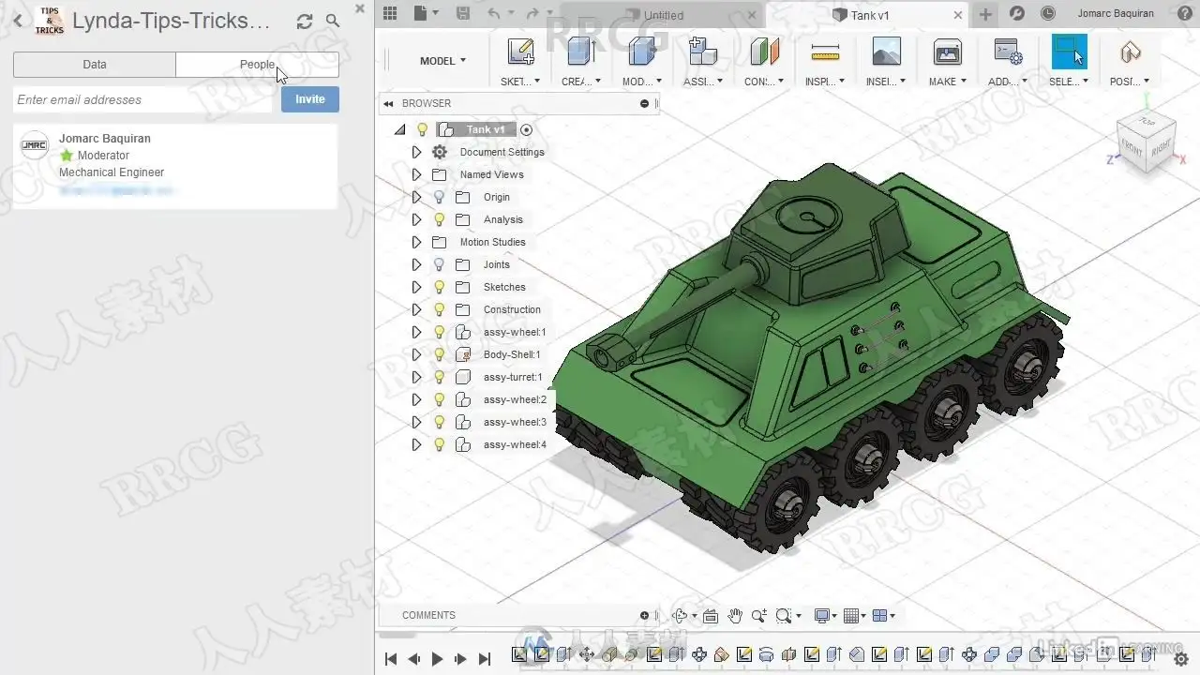The width and height of the screenshot is (1200, 675).
Task: Click the Construct offset plane icon
Action: 764,52
